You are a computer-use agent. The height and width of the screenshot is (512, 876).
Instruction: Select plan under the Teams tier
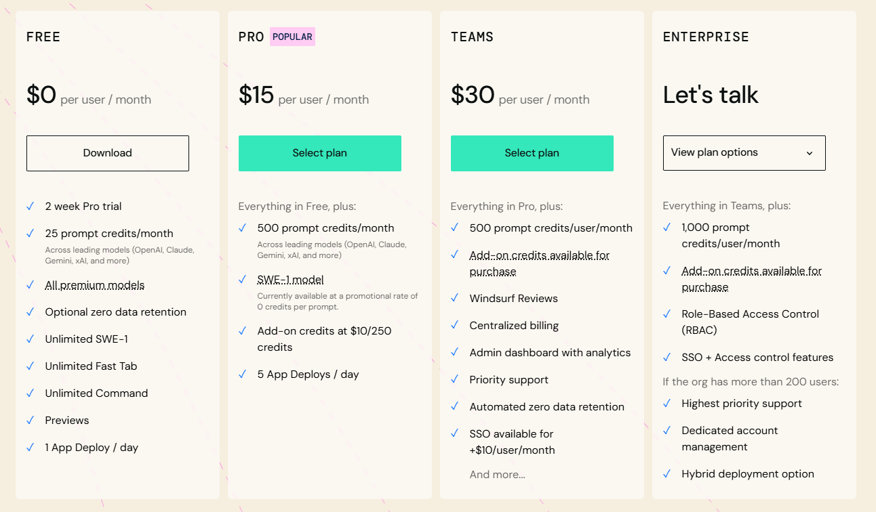[x=532, y=153]
